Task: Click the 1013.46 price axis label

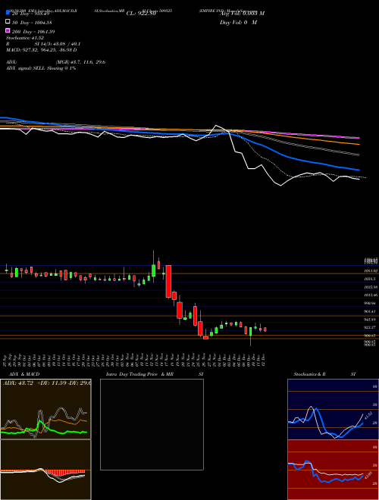Action: [x=371, y=295]
